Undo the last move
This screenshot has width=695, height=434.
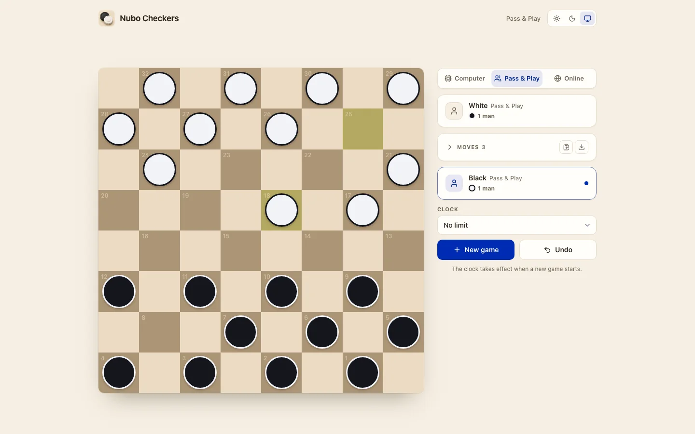[x=558, y=250]
